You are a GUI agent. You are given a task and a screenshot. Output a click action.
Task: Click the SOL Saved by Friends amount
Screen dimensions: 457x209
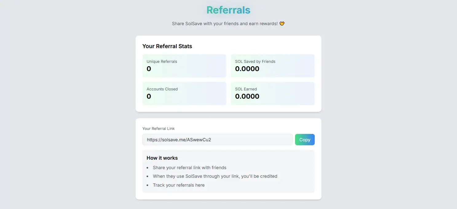(247, 69)
